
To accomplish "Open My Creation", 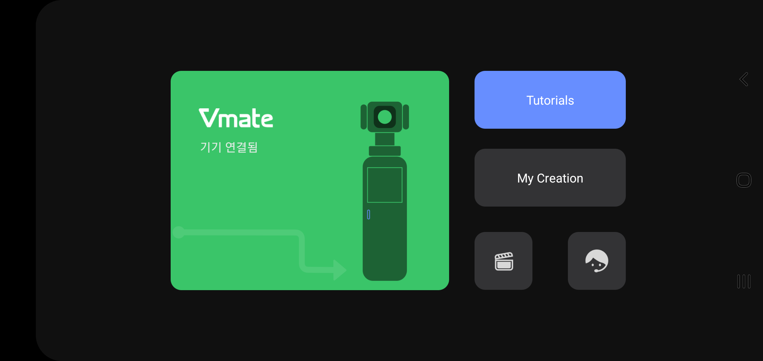I will coord(550,178).
